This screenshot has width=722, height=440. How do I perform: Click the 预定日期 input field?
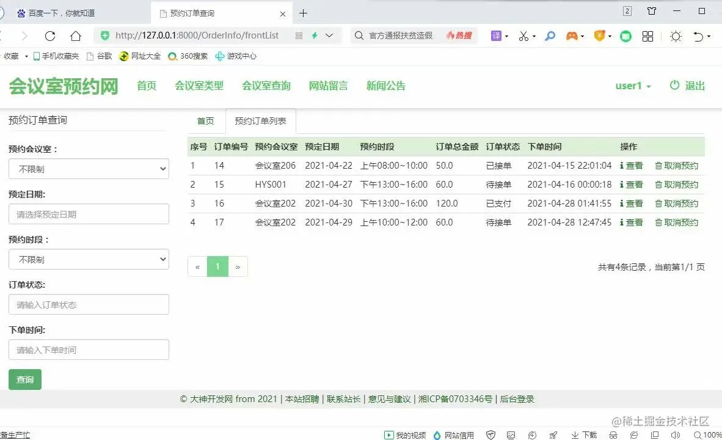(89, 215)
